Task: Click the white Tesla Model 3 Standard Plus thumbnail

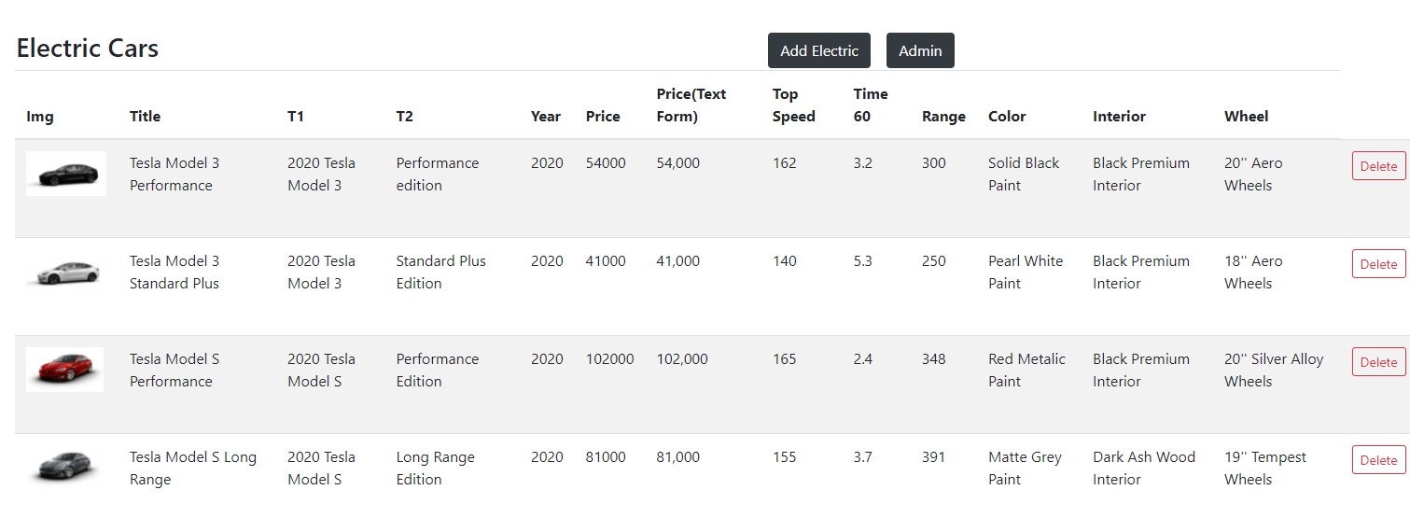Action: pyautogui.click(x=66, y=272)
